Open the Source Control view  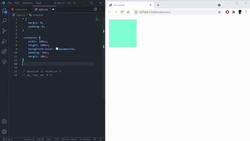click(x=4, y=31)
